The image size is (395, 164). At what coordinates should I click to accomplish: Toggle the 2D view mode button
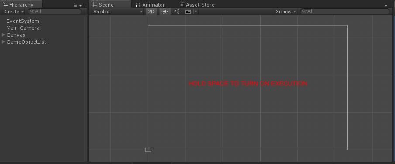pyautogui.click(x=151, y=12)
